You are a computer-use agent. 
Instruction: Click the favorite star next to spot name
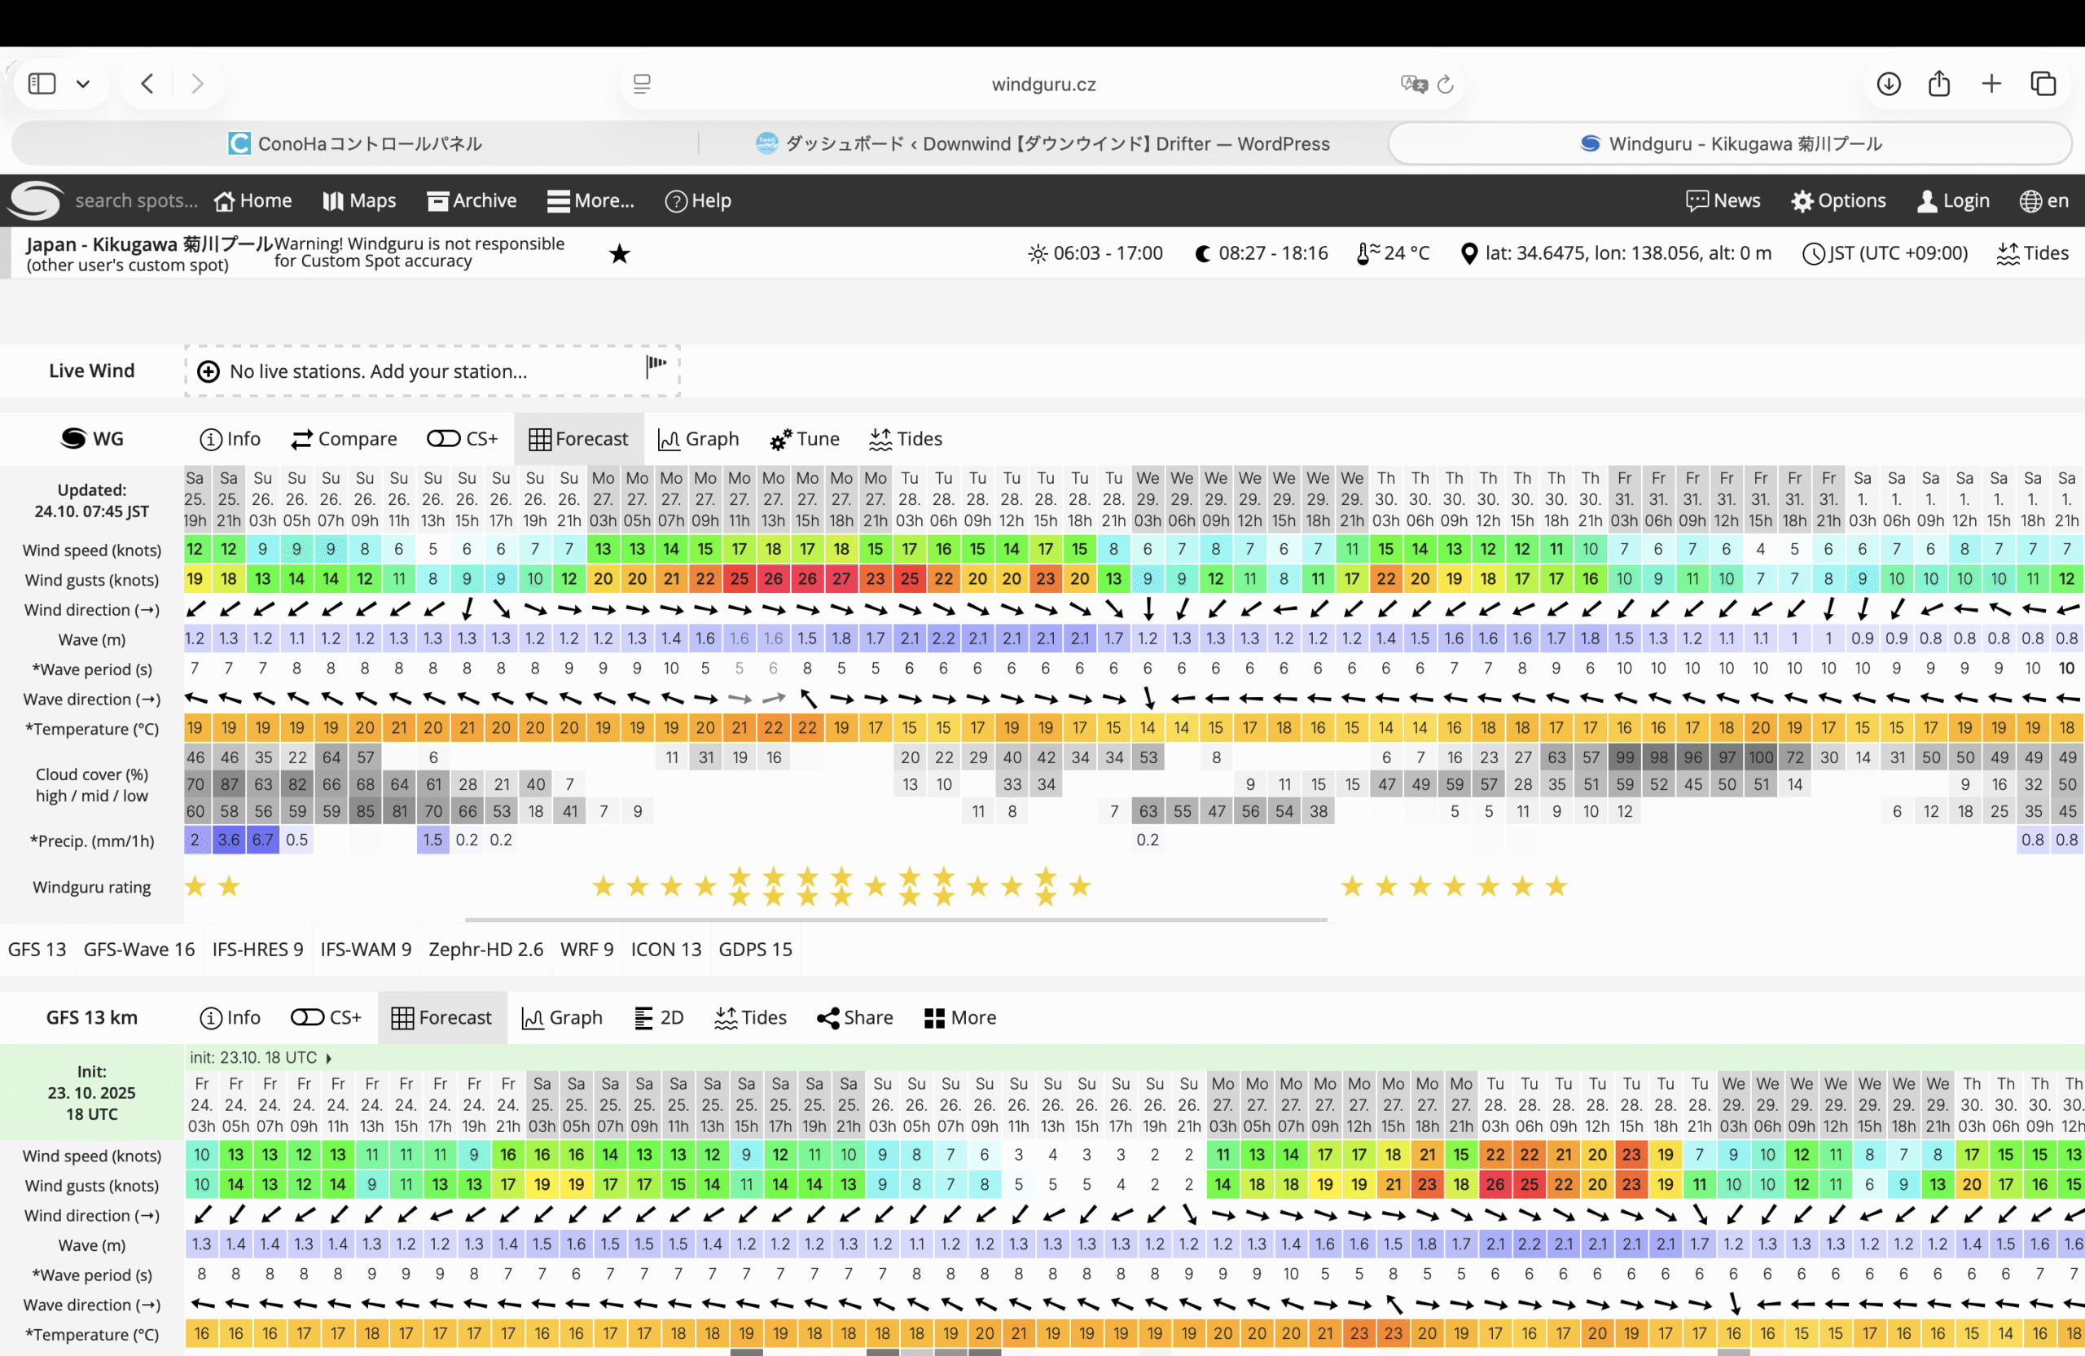click(x=619, y=254)
